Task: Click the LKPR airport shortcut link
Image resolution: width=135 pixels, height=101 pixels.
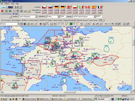Action: coord(44,13)
